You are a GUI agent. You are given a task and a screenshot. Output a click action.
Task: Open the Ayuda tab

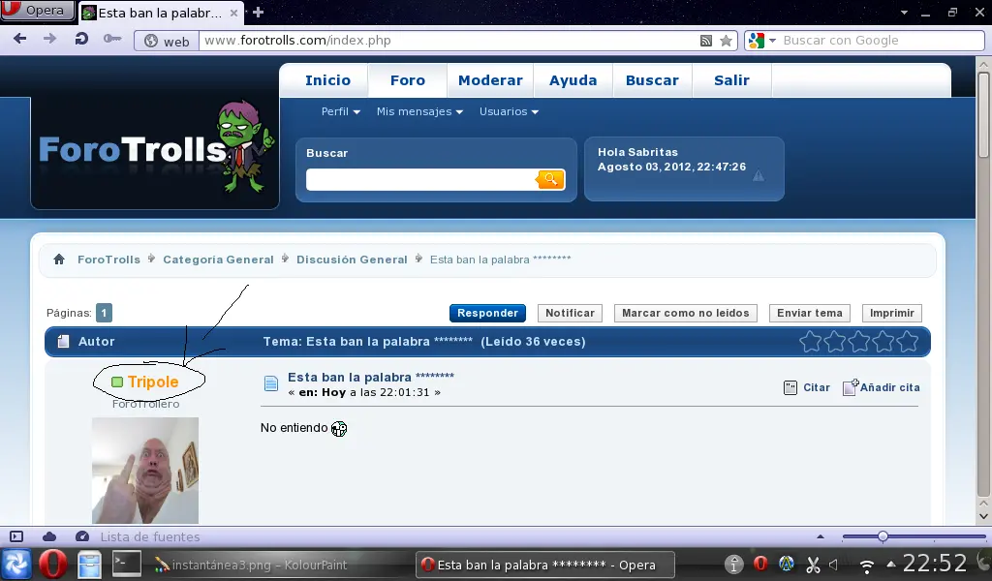click(x=573, y=80)
